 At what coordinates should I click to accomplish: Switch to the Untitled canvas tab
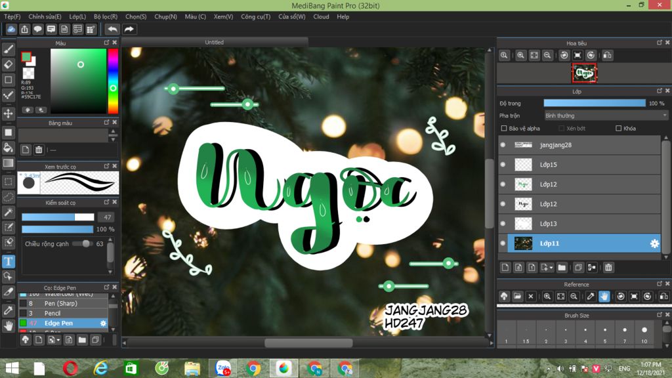[215, 42]
